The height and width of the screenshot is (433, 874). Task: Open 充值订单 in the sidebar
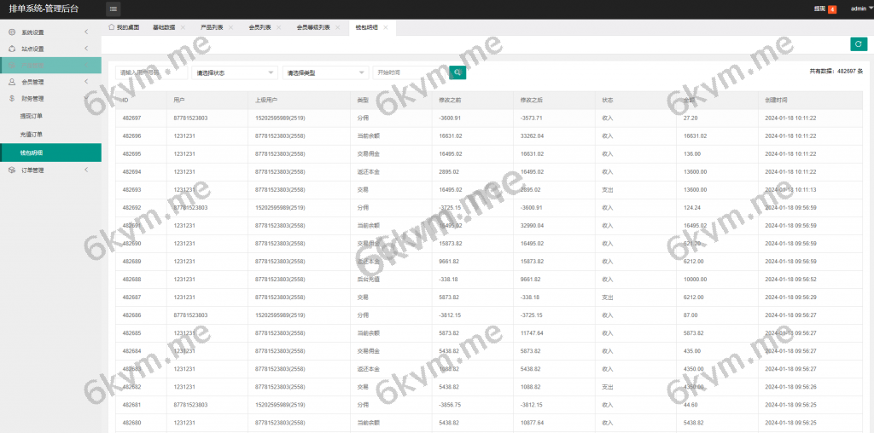(x=32, y=134)
